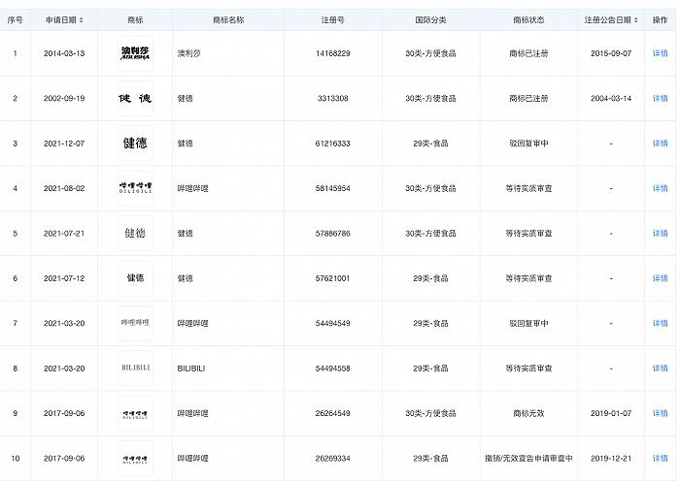Select 30类-方便食品 class for 14168229
680x481 pixels.
(x=430, y=53)
